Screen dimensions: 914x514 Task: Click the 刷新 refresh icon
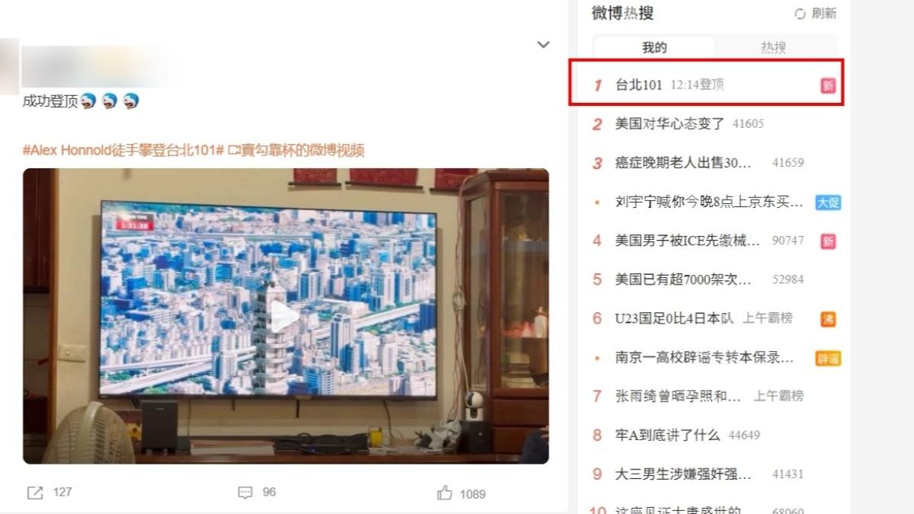[800, 14]
